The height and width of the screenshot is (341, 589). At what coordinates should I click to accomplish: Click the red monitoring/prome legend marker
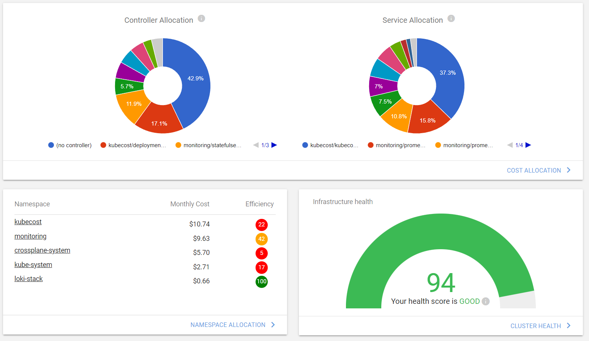pos(370,145)
